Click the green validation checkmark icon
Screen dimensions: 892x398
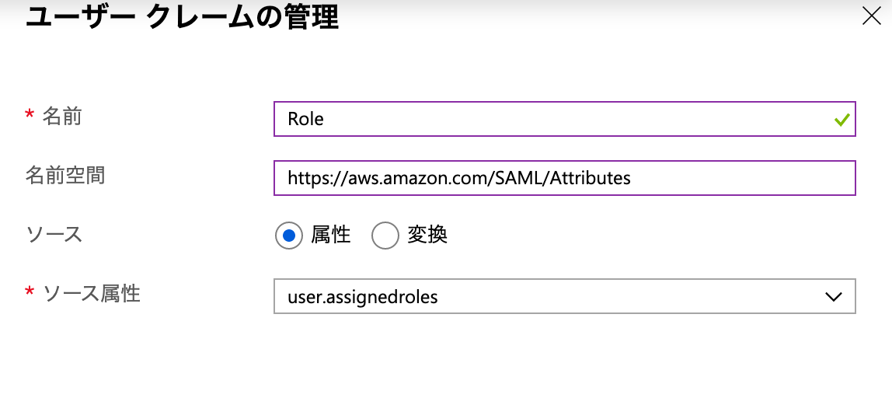pyautogui.click(x=841, y=120)
